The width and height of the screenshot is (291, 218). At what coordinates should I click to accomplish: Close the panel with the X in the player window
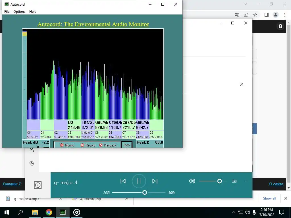[242, 84]
